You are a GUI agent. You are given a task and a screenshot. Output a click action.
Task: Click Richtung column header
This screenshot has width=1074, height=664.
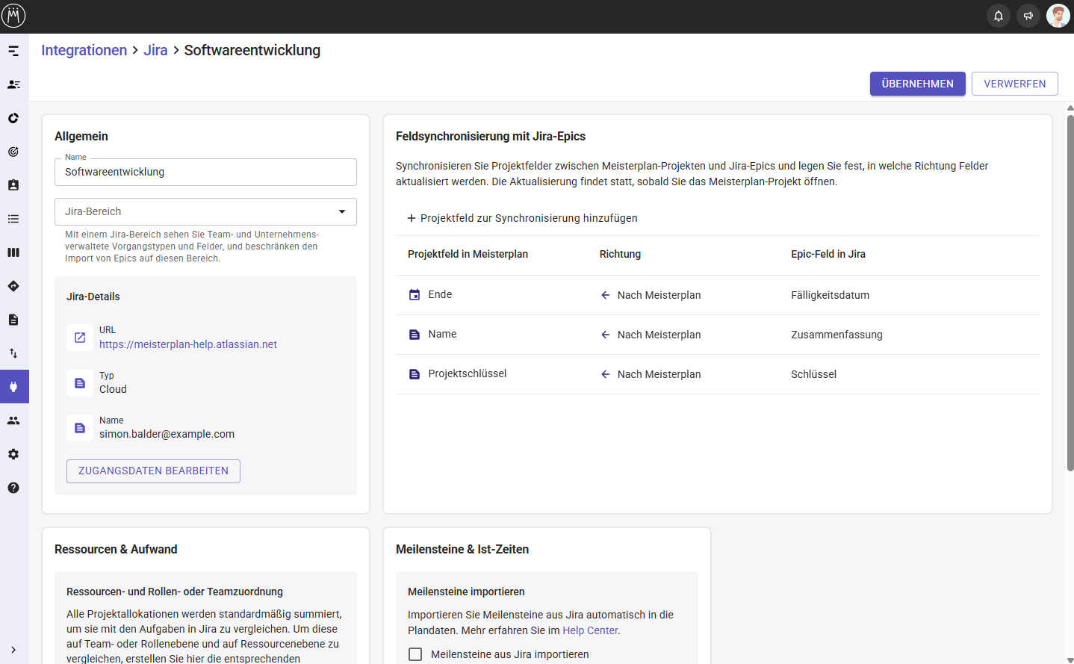620,254
